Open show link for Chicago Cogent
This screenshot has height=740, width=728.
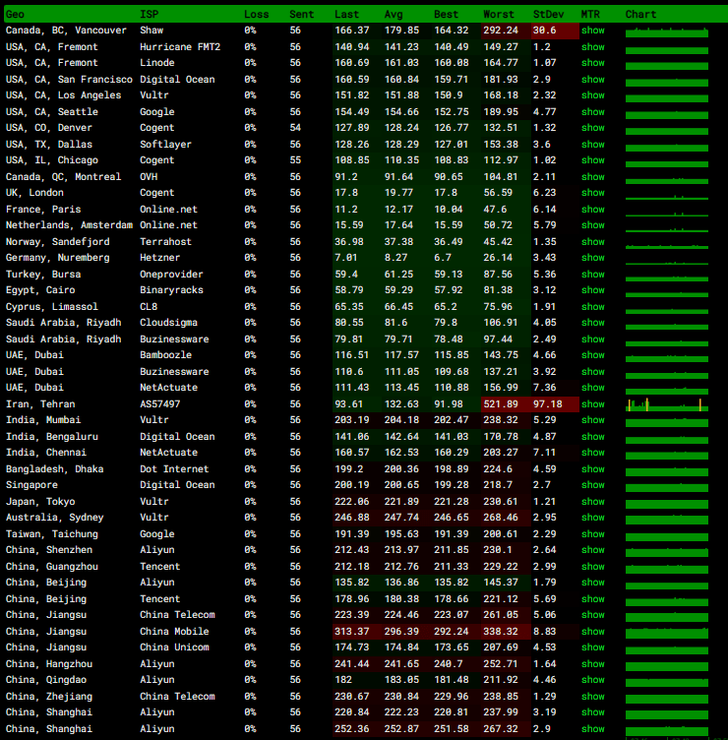pyautogui.click(x=592, y=160)
